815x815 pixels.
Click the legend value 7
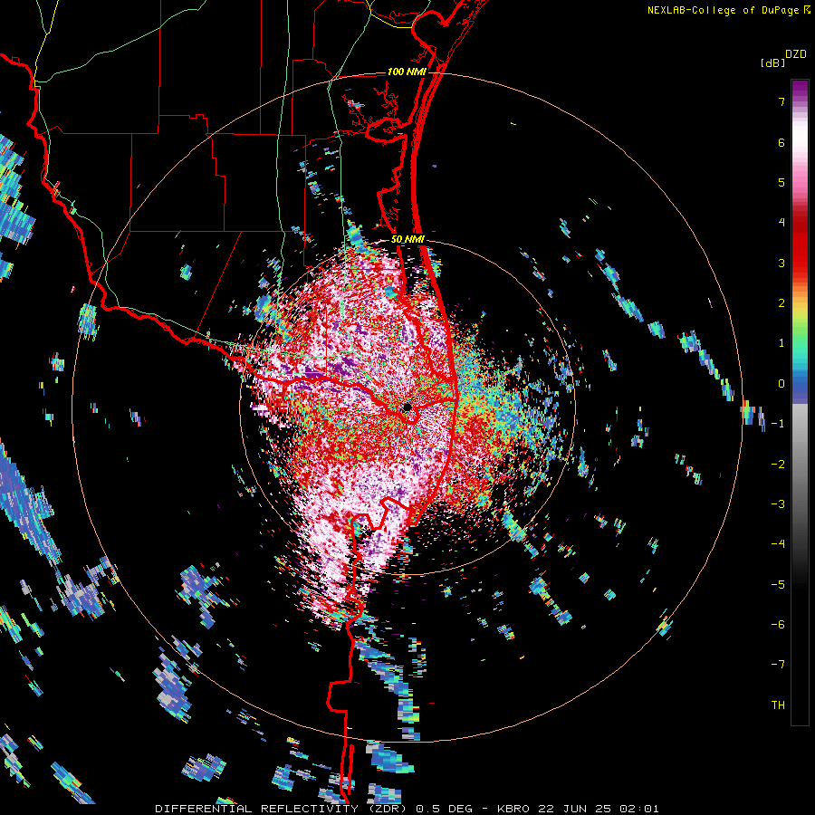[781, 101]
